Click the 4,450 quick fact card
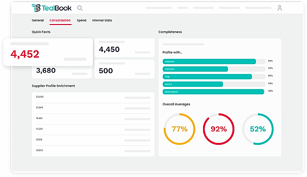The width and height of the screenshot is (307, 177). point(125,48)
